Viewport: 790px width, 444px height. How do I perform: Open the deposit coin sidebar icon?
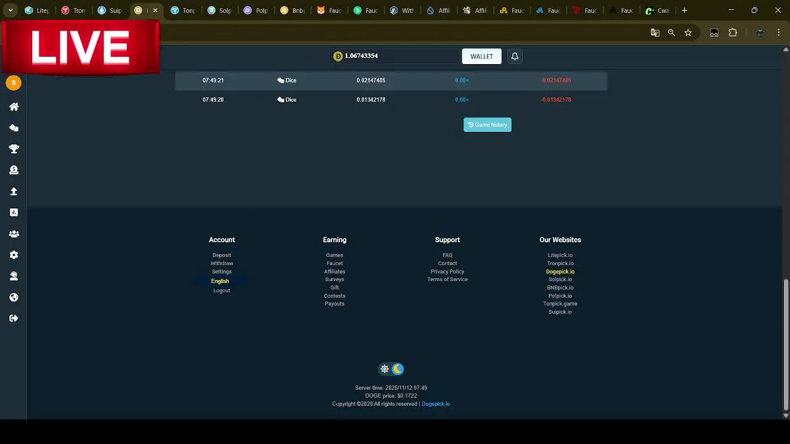(14, 170)
